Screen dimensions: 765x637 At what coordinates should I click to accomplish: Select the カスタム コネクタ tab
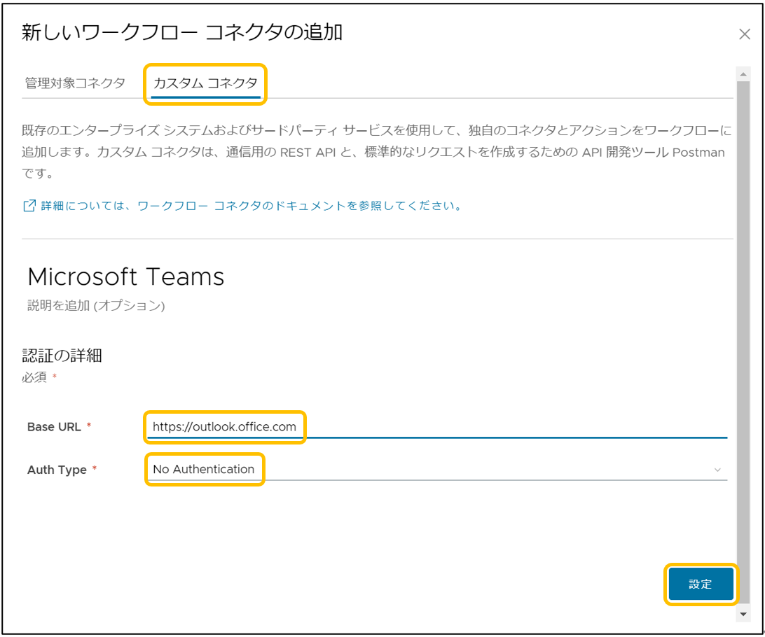click(205, 83)
